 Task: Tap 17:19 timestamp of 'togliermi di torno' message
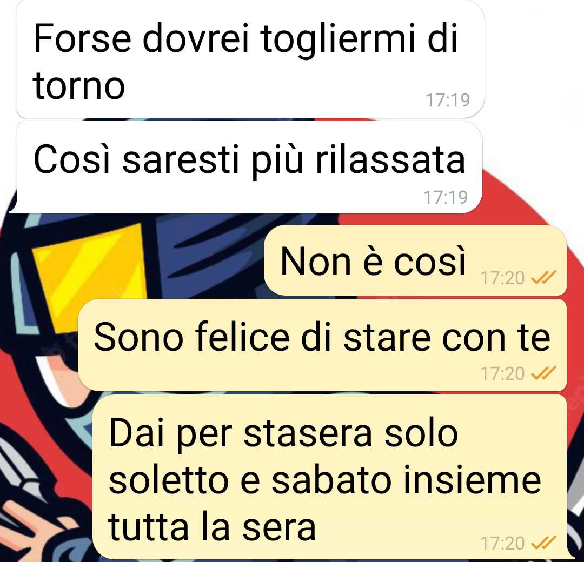pos(448,100)
